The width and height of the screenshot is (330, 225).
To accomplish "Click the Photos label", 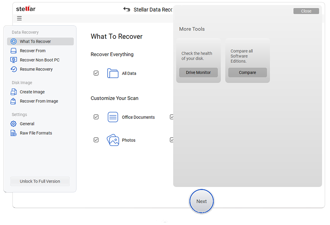I will [129, 140].
